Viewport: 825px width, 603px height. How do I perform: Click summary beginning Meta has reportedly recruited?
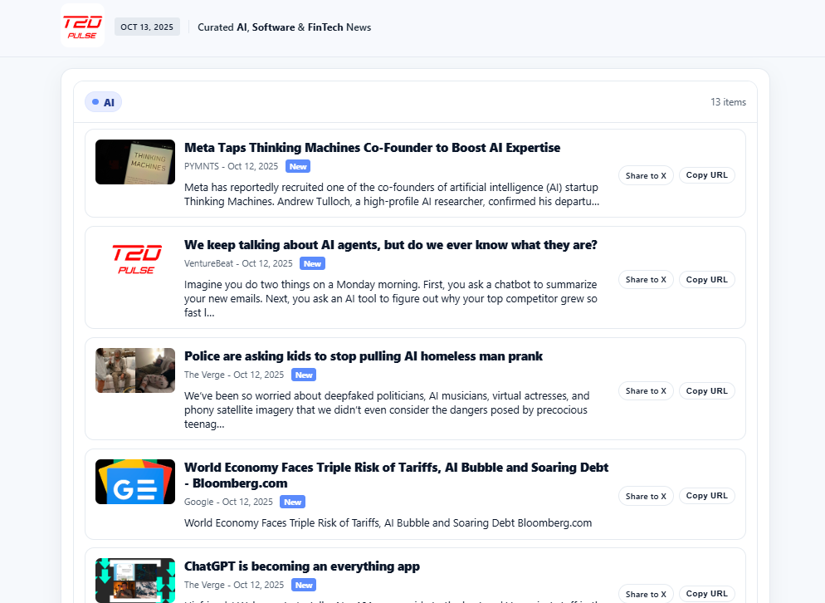(392, 194)
